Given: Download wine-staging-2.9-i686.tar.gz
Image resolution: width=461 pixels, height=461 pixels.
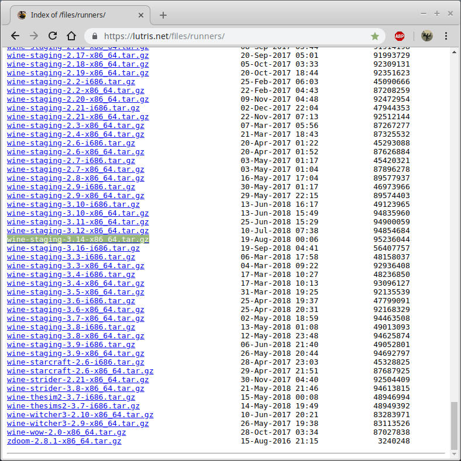Looking at the screenshot, I should click(71, 187).
